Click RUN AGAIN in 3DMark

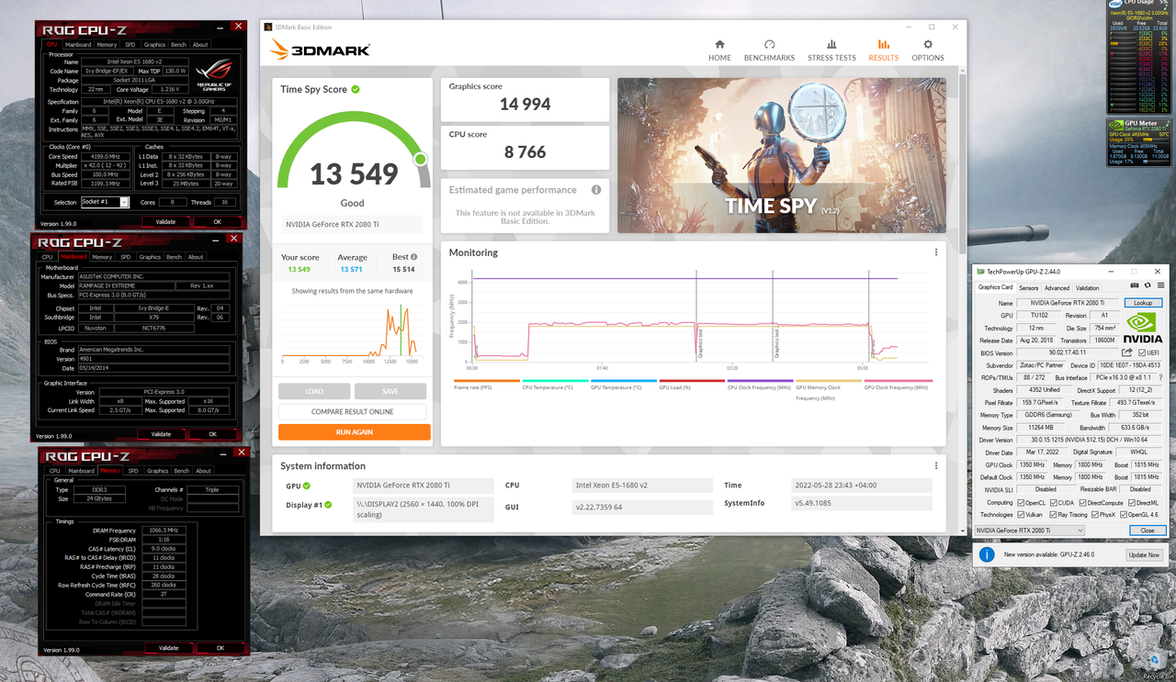[354, 431]
